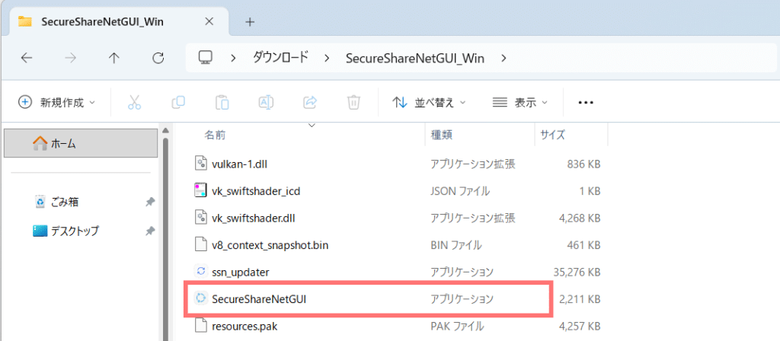Select the SecureShareNetGUI application file
Screen dimensions: 780x341
click(x=259, y=299)
